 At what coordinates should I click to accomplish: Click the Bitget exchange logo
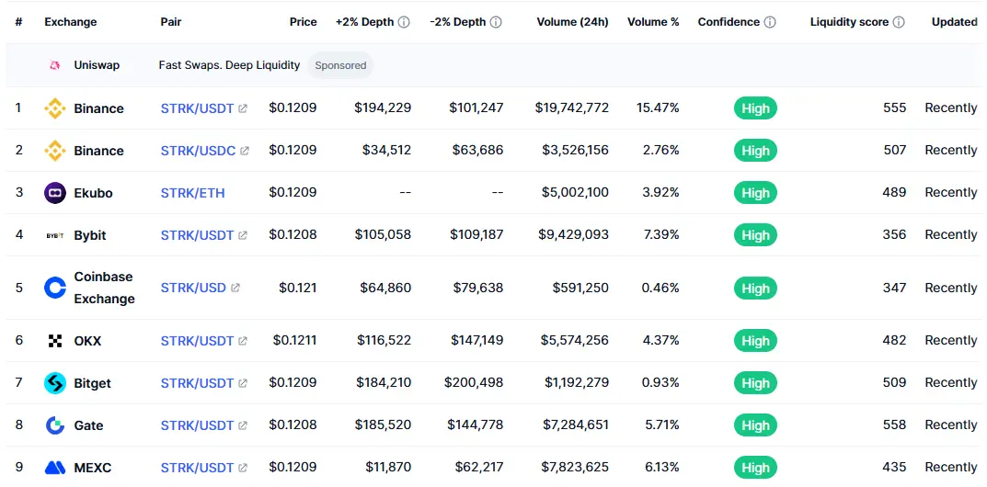tap(55, 383)
